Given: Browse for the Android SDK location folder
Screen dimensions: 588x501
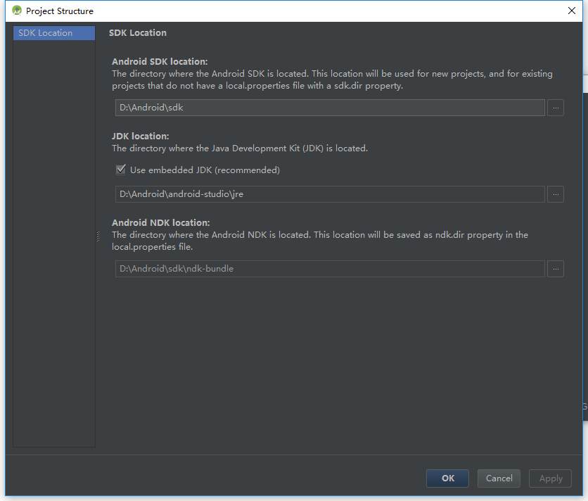Looking at the screenshot, I should [556, 108].
